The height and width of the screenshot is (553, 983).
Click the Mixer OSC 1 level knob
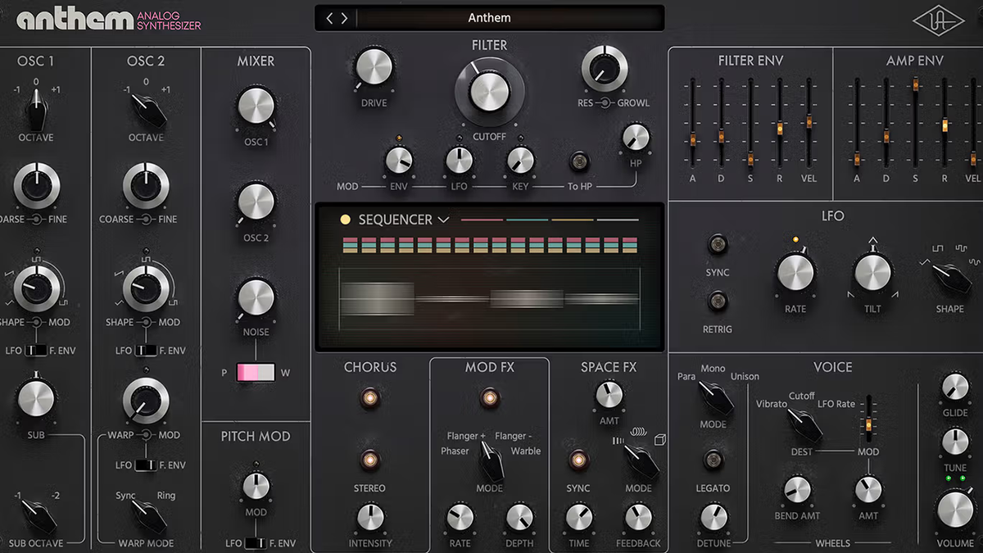point(256,107)
